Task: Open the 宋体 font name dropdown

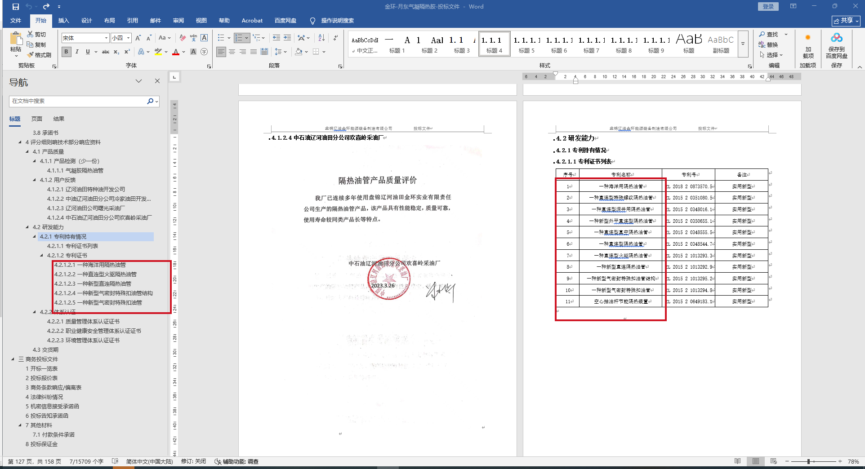Action: click(x=106, y=38)
